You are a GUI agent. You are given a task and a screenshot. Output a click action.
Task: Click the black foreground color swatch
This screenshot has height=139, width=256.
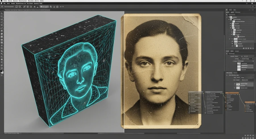coord(1,71)
